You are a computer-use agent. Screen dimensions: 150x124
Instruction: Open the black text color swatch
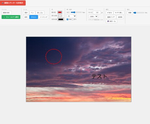[x=61, y=19]
